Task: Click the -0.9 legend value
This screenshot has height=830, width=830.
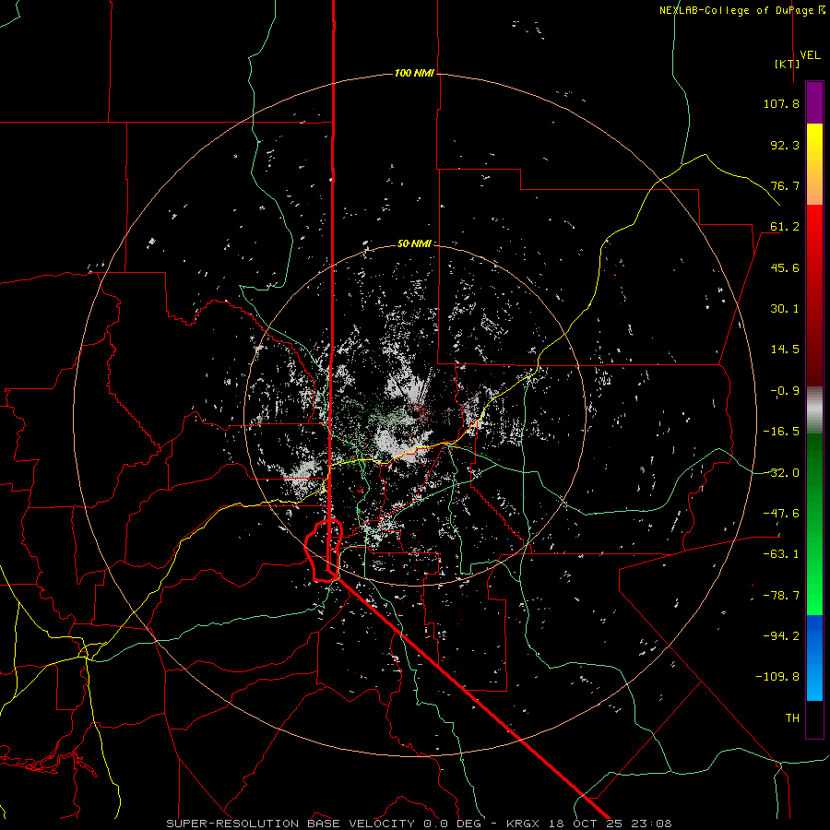Action: point(785,391)
